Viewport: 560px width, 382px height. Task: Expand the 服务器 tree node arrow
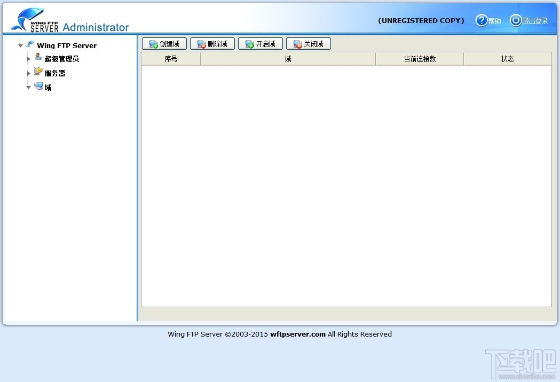[29, 73]
